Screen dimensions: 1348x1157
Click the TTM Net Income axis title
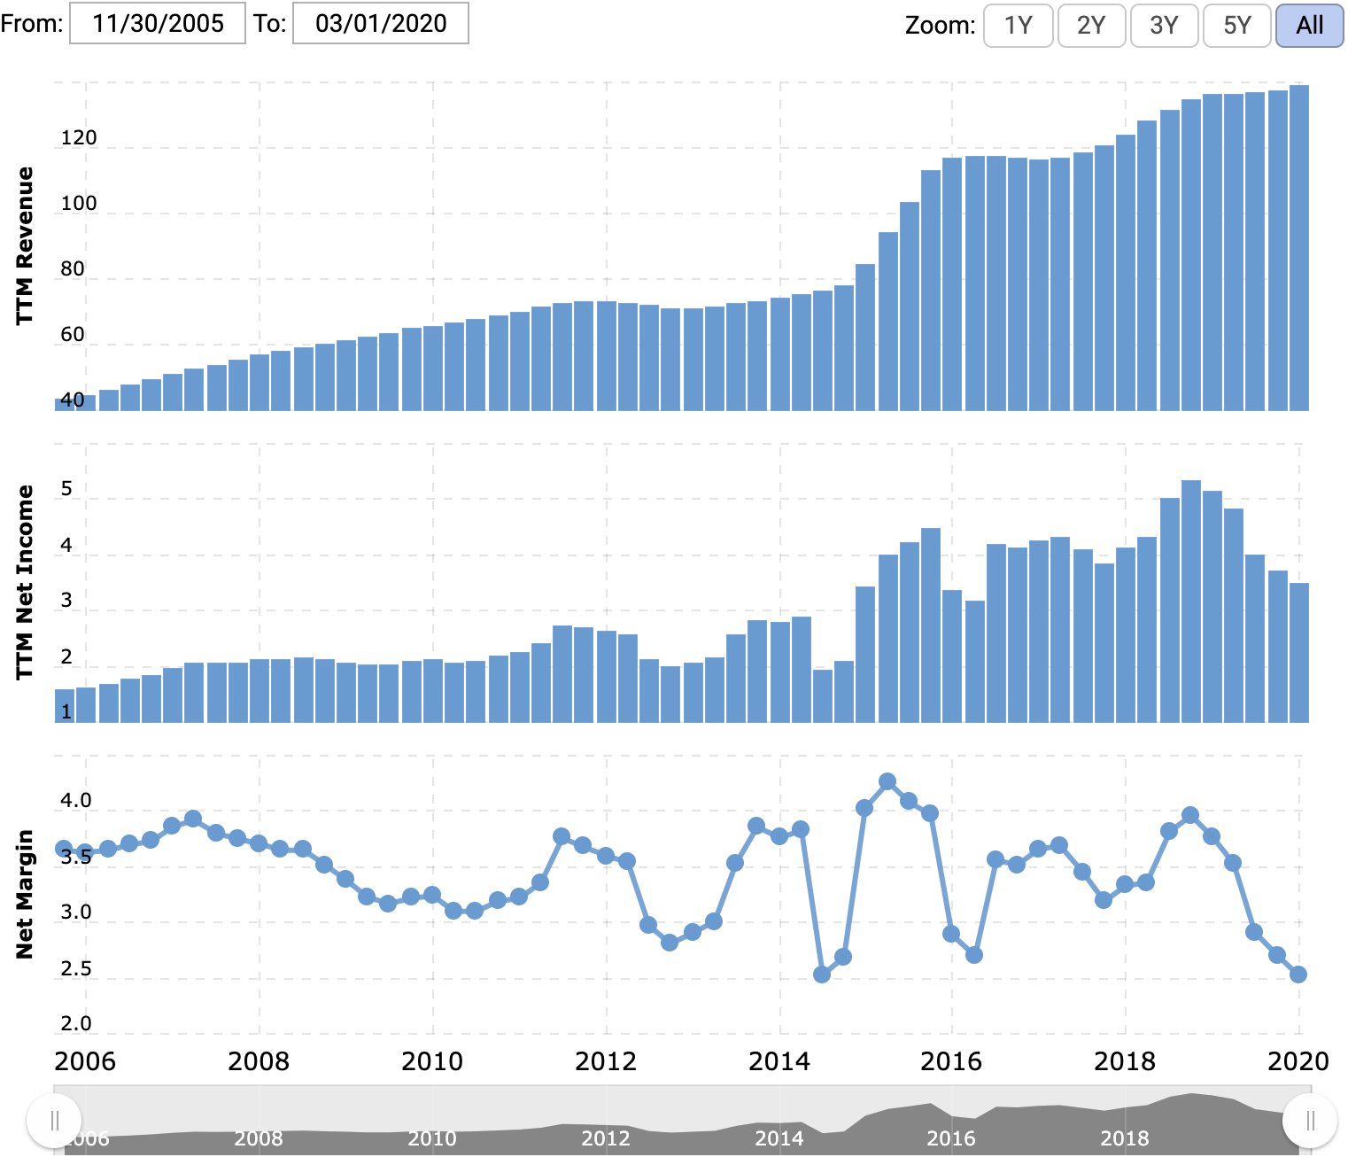[25, 582]
